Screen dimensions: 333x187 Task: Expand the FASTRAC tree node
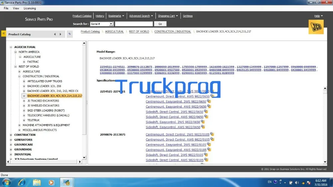click(x=24, y=62)
